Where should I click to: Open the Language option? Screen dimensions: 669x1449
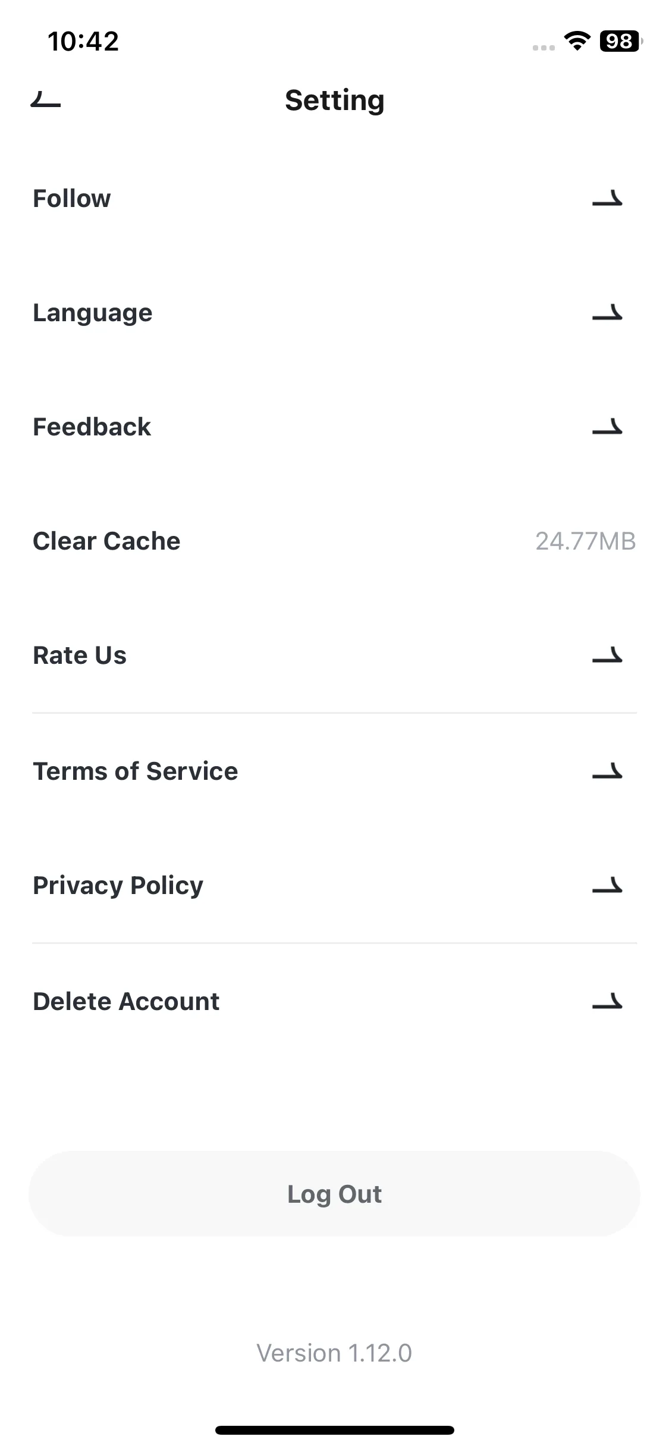[334, 313]
